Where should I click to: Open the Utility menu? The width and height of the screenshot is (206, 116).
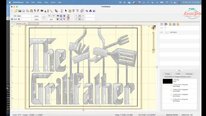pos(39,2)
